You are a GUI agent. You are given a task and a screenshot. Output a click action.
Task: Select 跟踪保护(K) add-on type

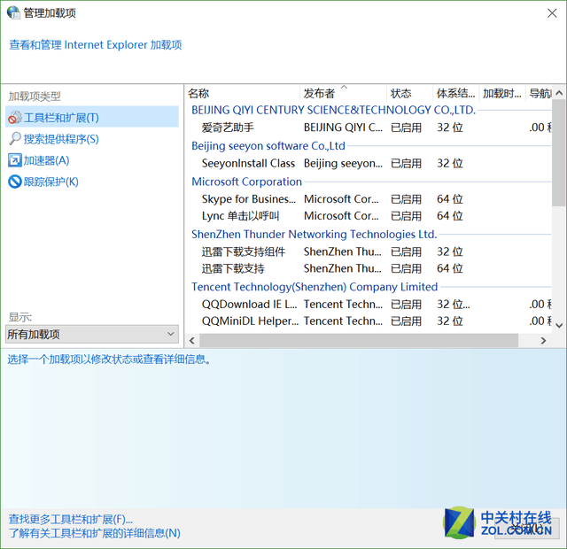coord(51,182)
